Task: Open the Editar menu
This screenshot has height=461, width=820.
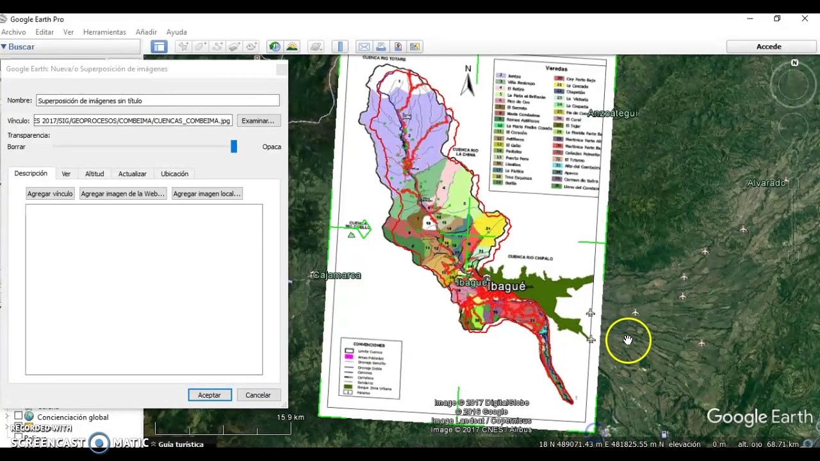Action: pyautogui.click(x=45, y=32)
